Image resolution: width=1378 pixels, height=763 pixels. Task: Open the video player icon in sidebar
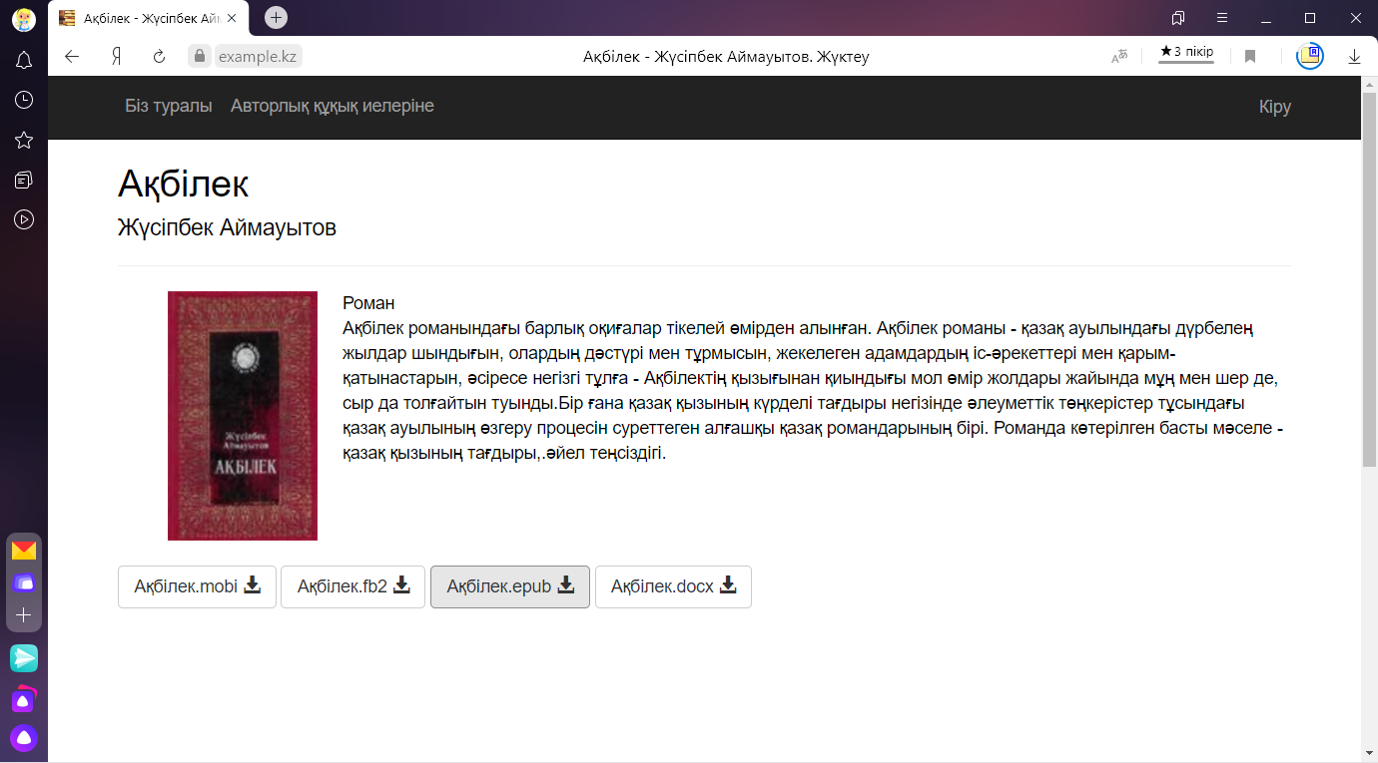[24, 219]
